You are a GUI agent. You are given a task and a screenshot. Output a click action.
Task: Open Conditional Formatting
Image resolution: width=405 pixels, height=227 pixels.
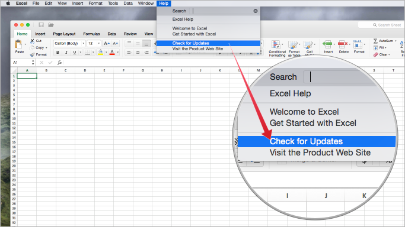(x=277, y=48)
